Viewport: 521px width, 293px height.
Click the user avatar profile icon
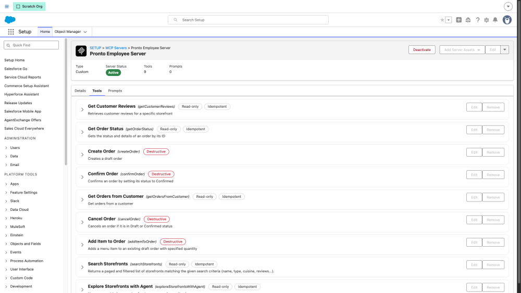pos(507,20)
